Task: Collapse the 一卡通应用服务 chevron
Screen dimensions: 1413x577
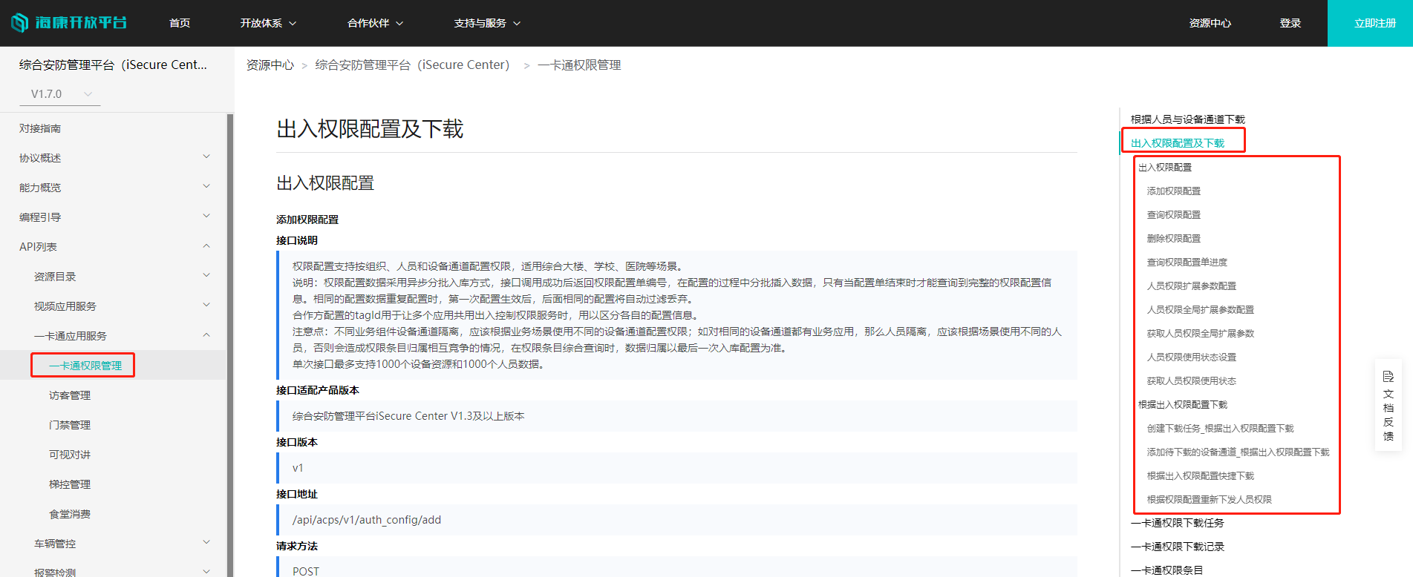Action: [x=206, y=334]
